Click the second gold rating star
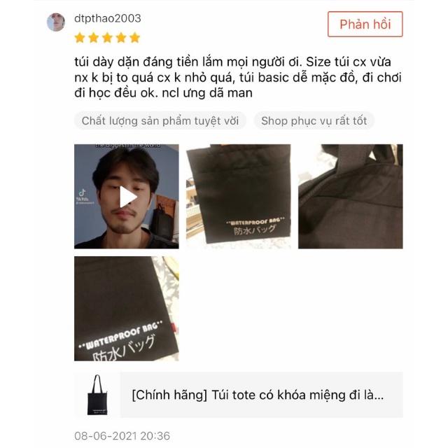 pyautogui.click(x=94, y=38)
